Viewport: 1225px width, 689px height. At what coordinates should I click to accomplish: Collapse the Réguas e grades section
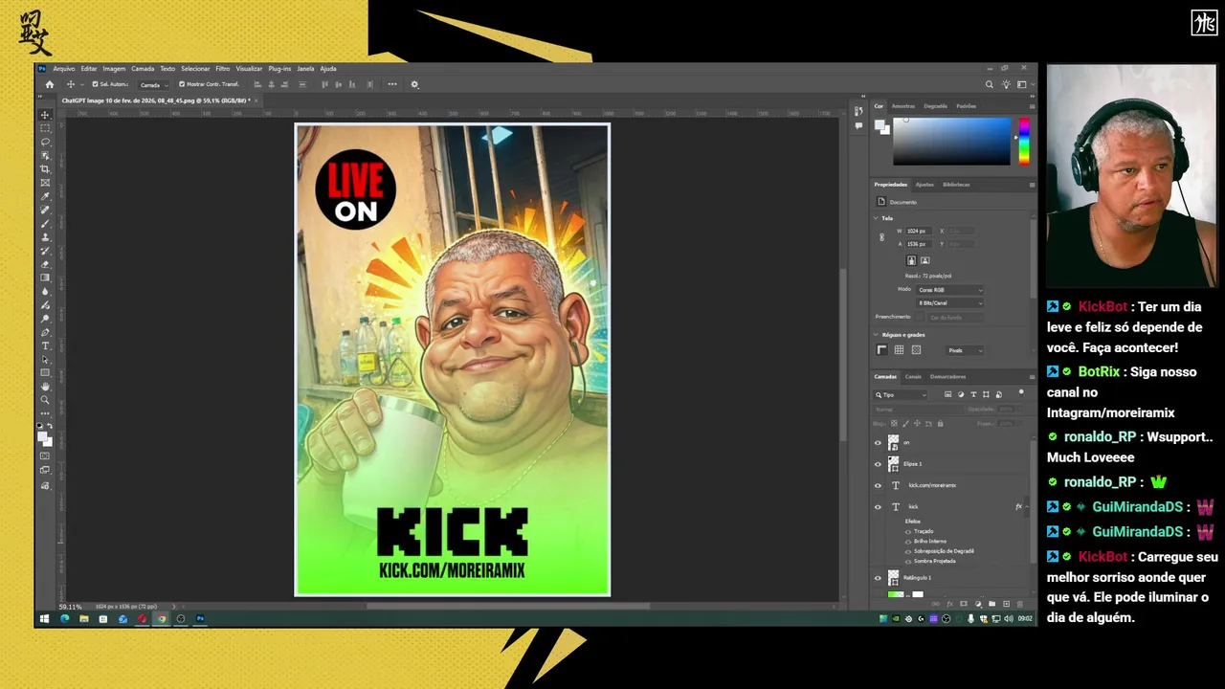876,335
